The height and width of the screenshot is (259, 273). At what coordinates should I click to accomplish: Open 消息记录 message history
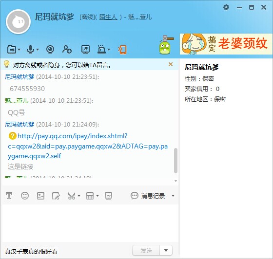point(148,196)
